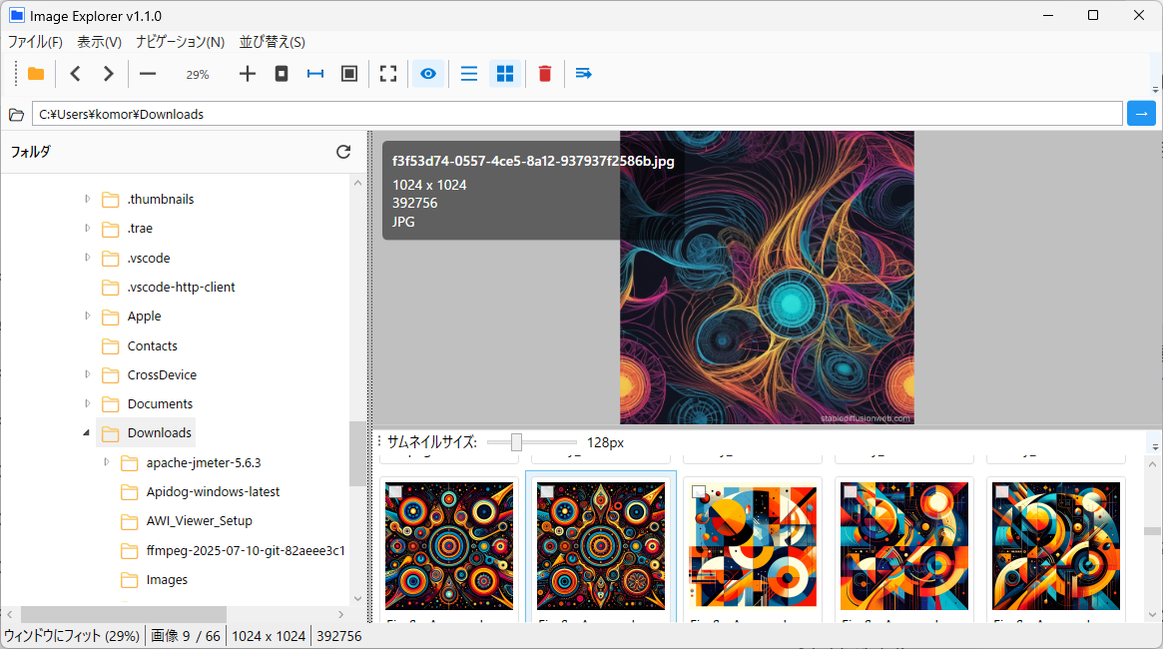Open the 並び替え(S) menu
The height and width of the screenshot is (649, 1163).
273,42
